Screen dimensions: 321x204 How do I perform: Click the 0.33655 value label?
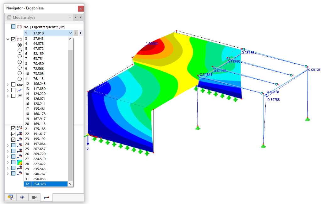tap(234, 62)
